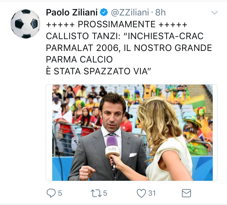227x205 pixels.
Task: Click the blue verified badge
Action: tap(104, 12)
